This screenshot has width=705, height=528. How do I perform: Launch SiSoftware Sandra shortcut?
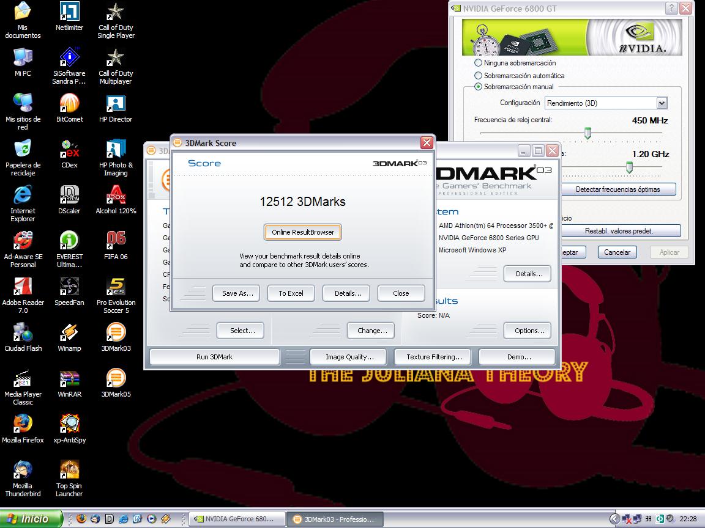point(69,66)
